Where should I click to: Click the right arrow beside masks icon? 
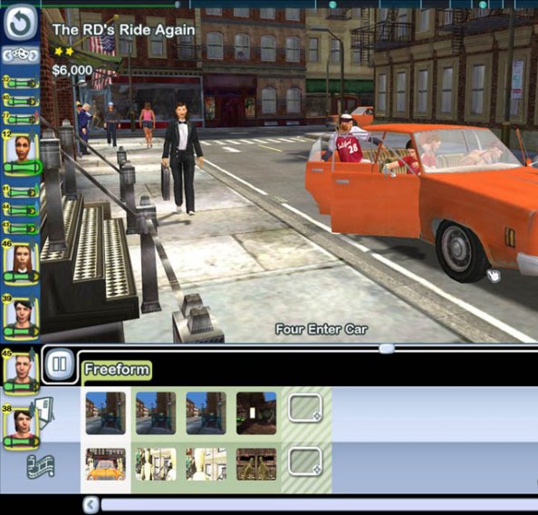point(34,55)
